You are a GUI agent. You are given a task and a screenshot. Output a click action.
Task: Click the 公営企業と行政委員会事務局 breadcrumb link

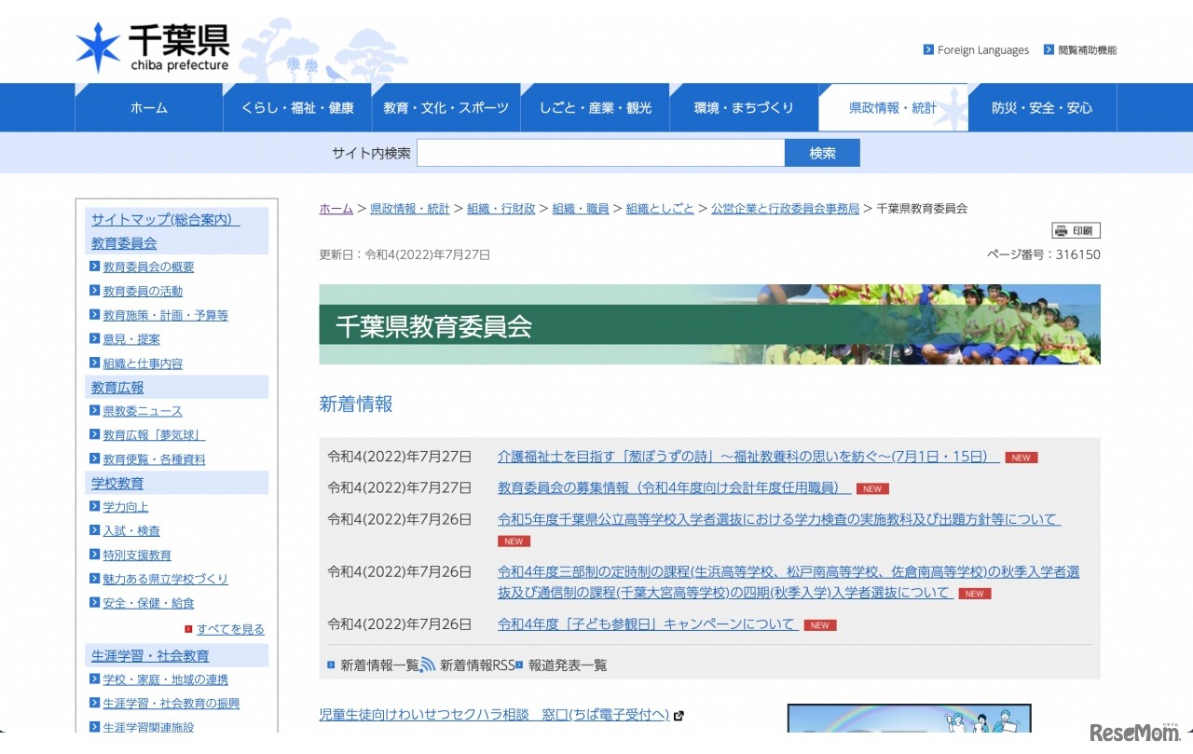786,208
